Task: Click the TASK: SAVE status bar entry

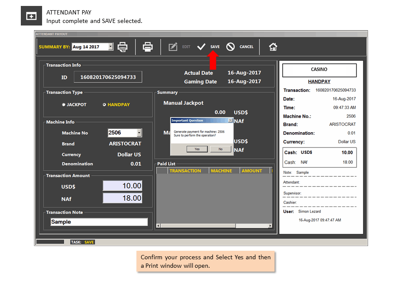Action: [x=82, y=242]
